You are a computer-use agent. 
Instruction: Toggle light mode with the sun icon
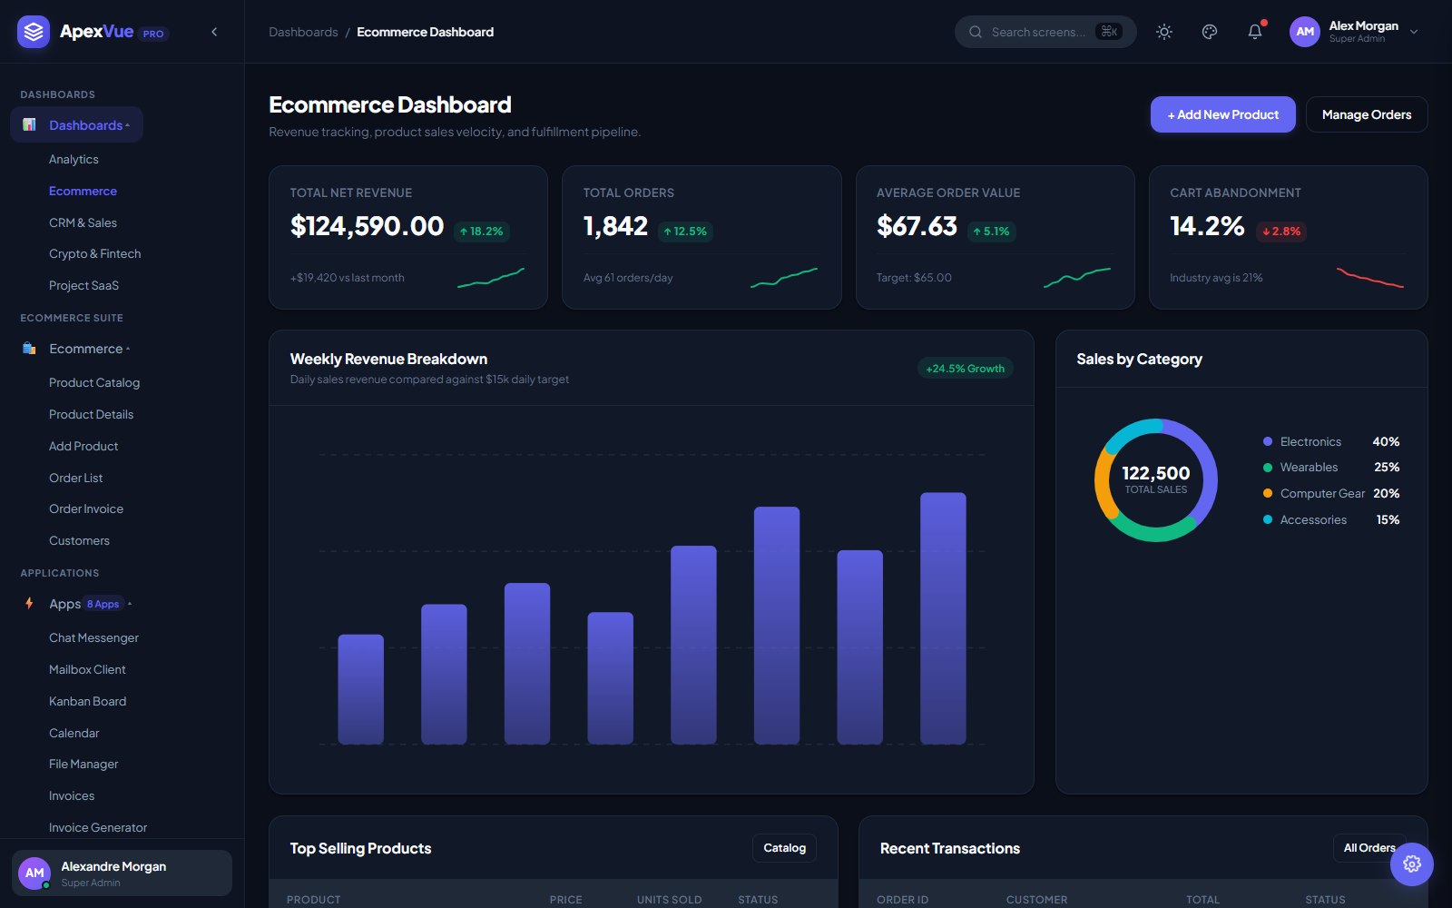(x=1164, y=32)
